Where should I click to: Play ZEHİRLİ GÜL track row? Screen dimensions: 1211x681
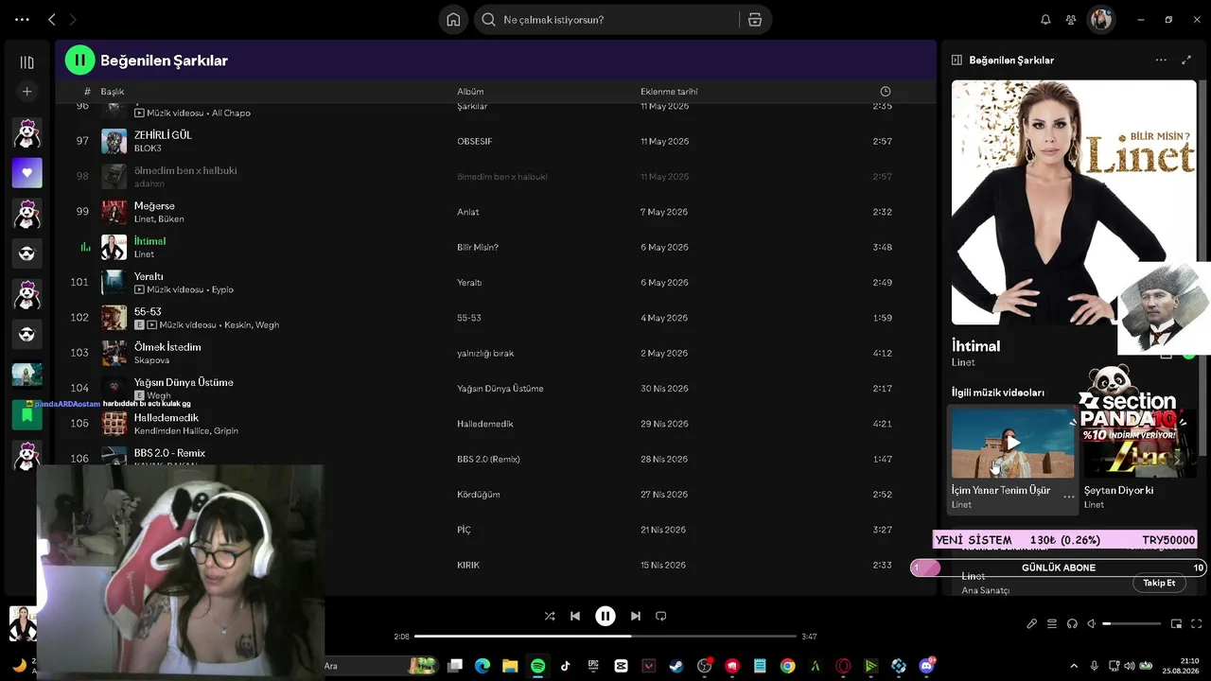tap(495, 141)
